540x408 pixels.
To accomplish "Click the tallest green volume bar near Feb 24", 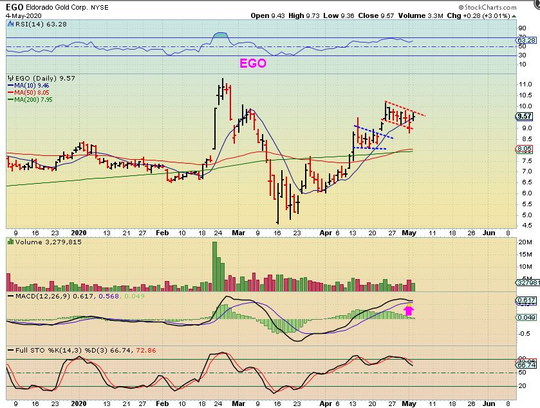I will click(214, 267).
